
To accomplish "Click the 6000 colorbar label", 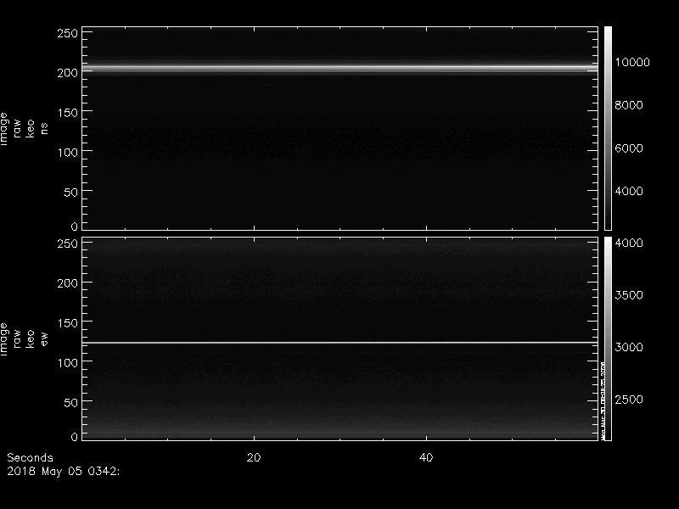I will click(x=629, y=148).
